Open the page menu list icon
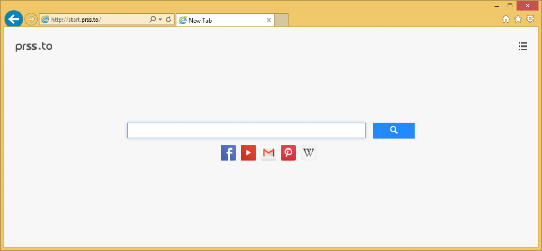The width and height of the screenshot is (542, 251). (522, 47)
